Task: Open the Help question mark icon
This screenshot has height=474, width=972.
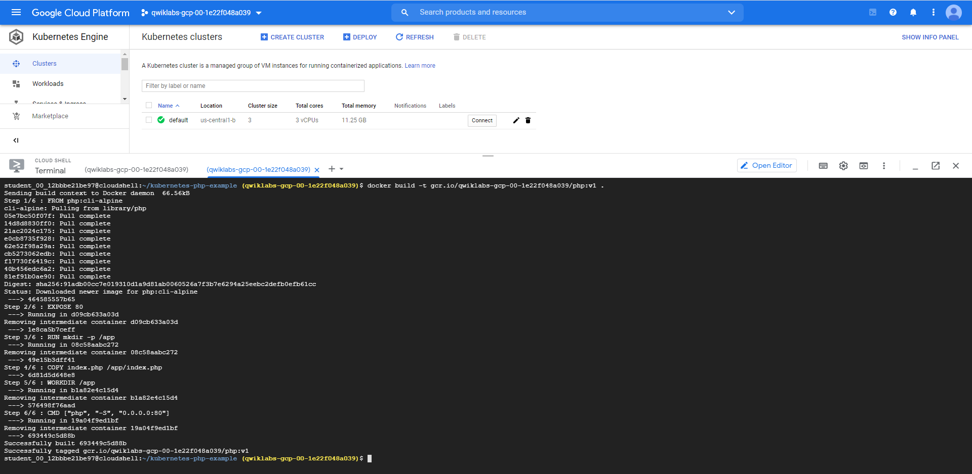Action: [893, 12]
